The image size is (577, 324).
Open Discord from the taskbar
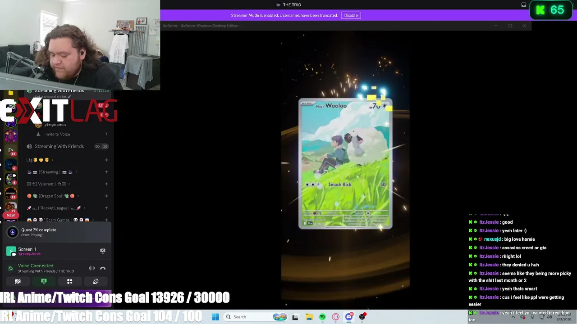click(x=349, y=317)
